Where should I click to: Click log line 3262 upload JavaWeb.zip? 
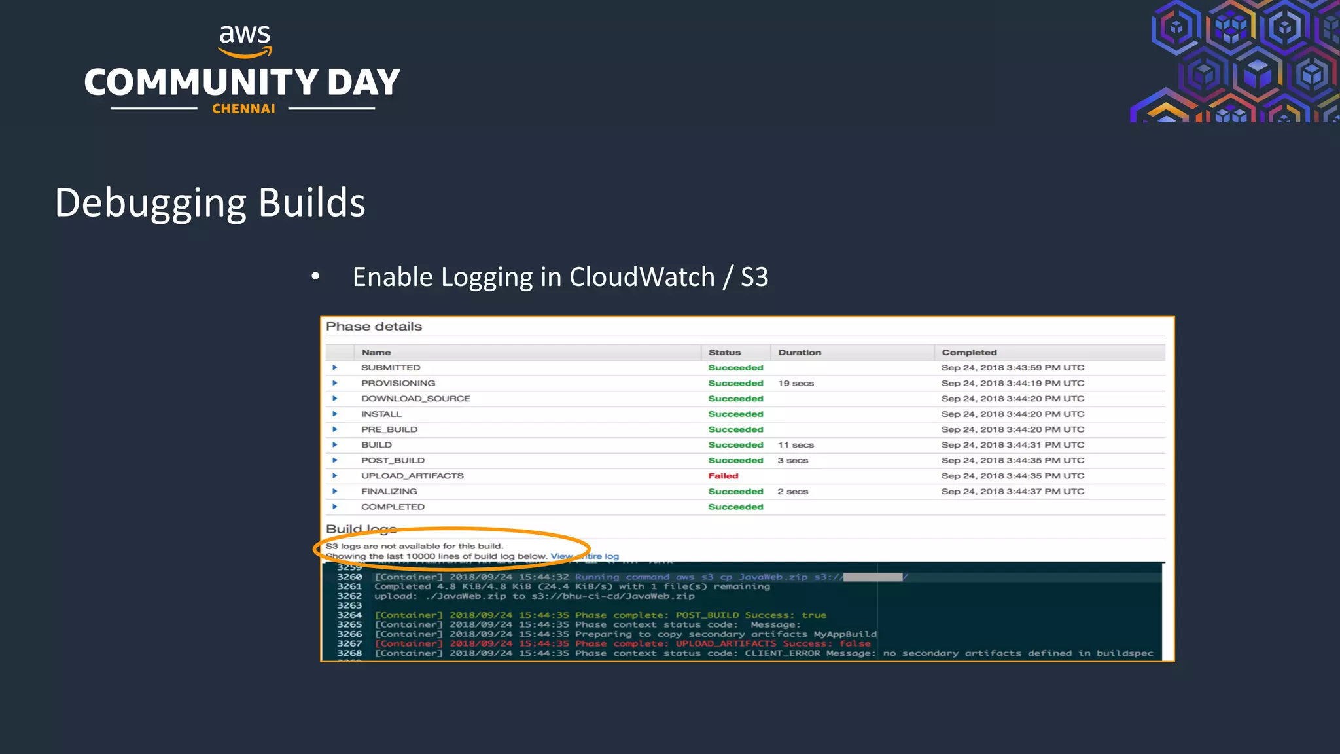534,596
